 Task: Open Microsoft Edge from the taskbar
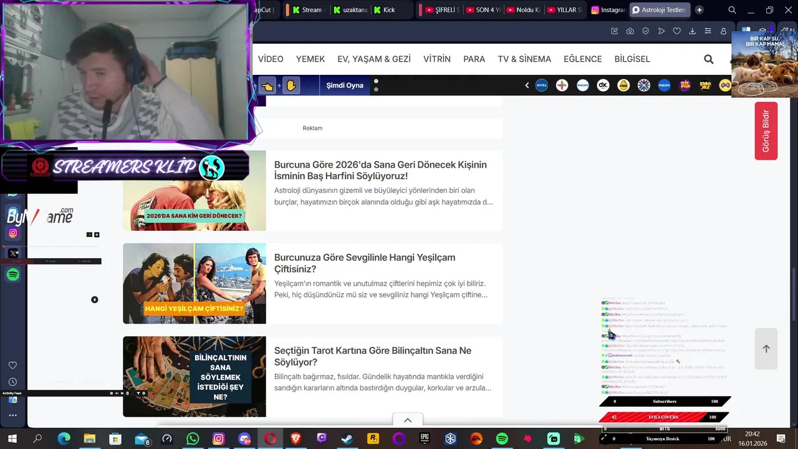coord(64,439)
